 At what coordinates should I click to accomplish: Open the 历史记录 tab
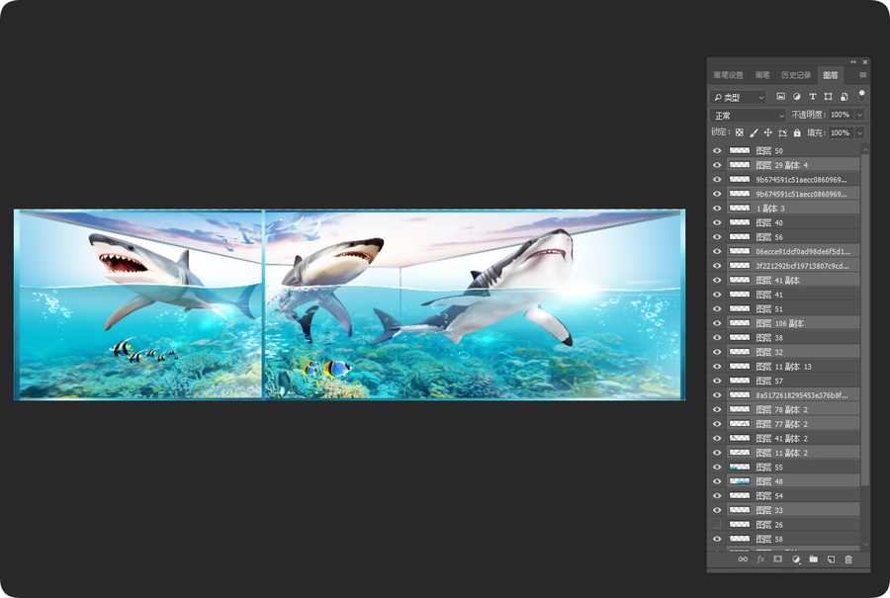[796, 75]
